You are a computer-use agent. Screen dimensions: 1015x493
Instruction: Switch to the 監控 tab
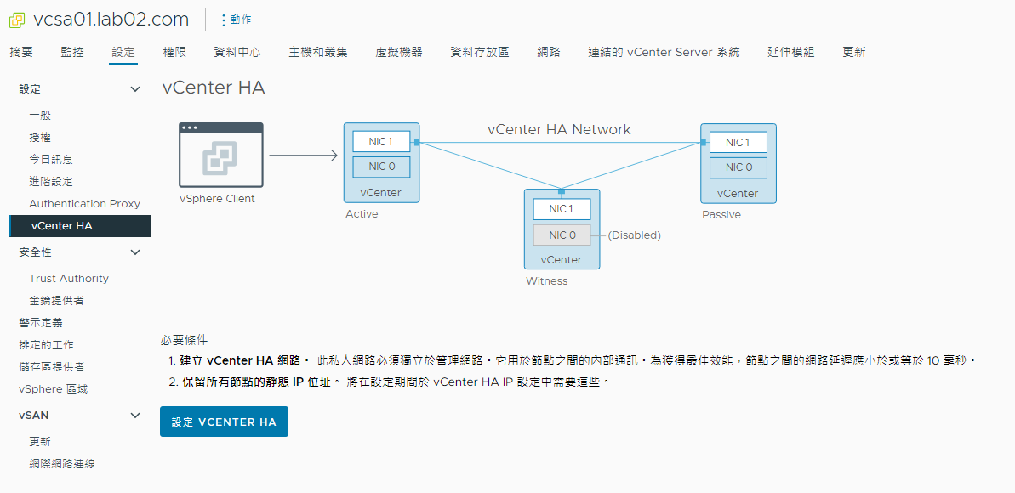71,53
